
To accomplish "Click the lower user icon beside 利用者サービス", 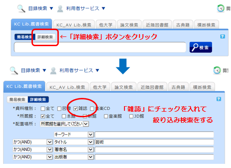I will coord(53,71).
